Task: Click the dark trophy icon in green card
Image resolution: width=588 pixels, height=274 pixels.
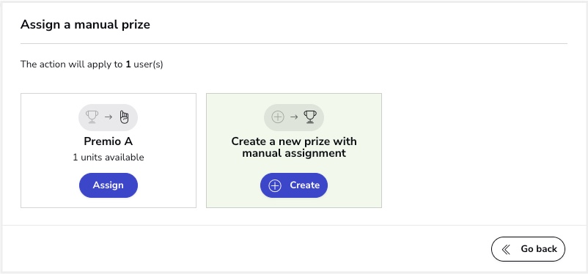Action: coord(309,117)
